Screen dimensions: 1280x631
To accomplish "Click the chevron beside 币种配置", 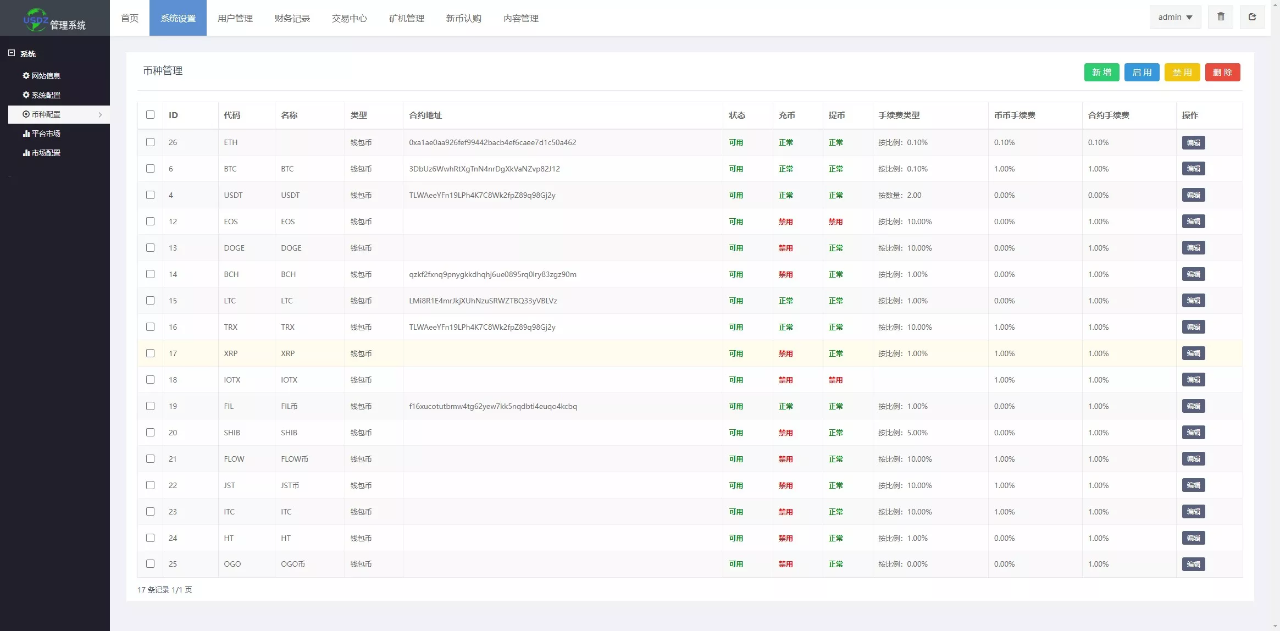I will (100, 115).
